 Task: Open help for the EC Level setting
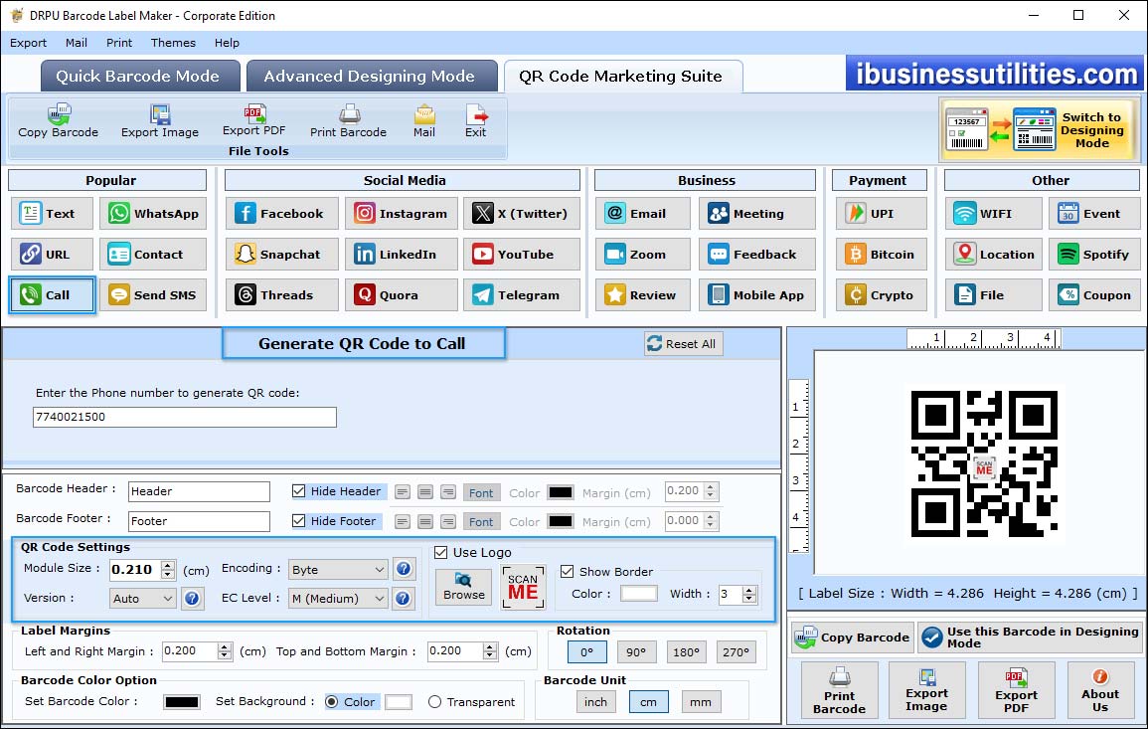[x=403, y=599]
